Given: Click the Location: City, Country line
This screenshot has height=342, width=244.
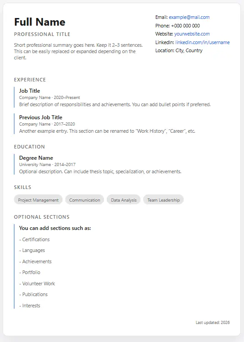Looking at the screenshot, I should [179, 50].
